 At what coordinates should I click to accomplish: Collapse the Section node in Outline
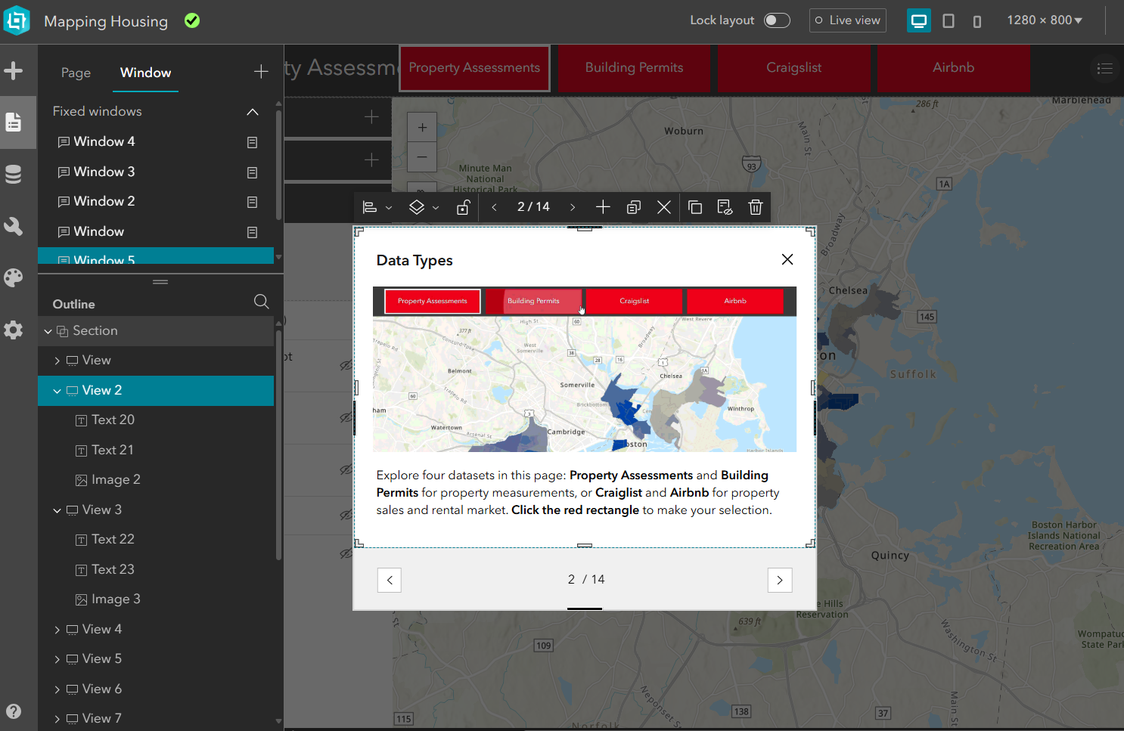48,331
